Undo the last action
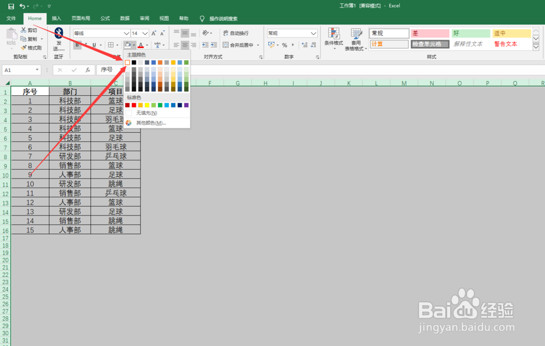This screenshot has height=346, width=545. point(22,6)
